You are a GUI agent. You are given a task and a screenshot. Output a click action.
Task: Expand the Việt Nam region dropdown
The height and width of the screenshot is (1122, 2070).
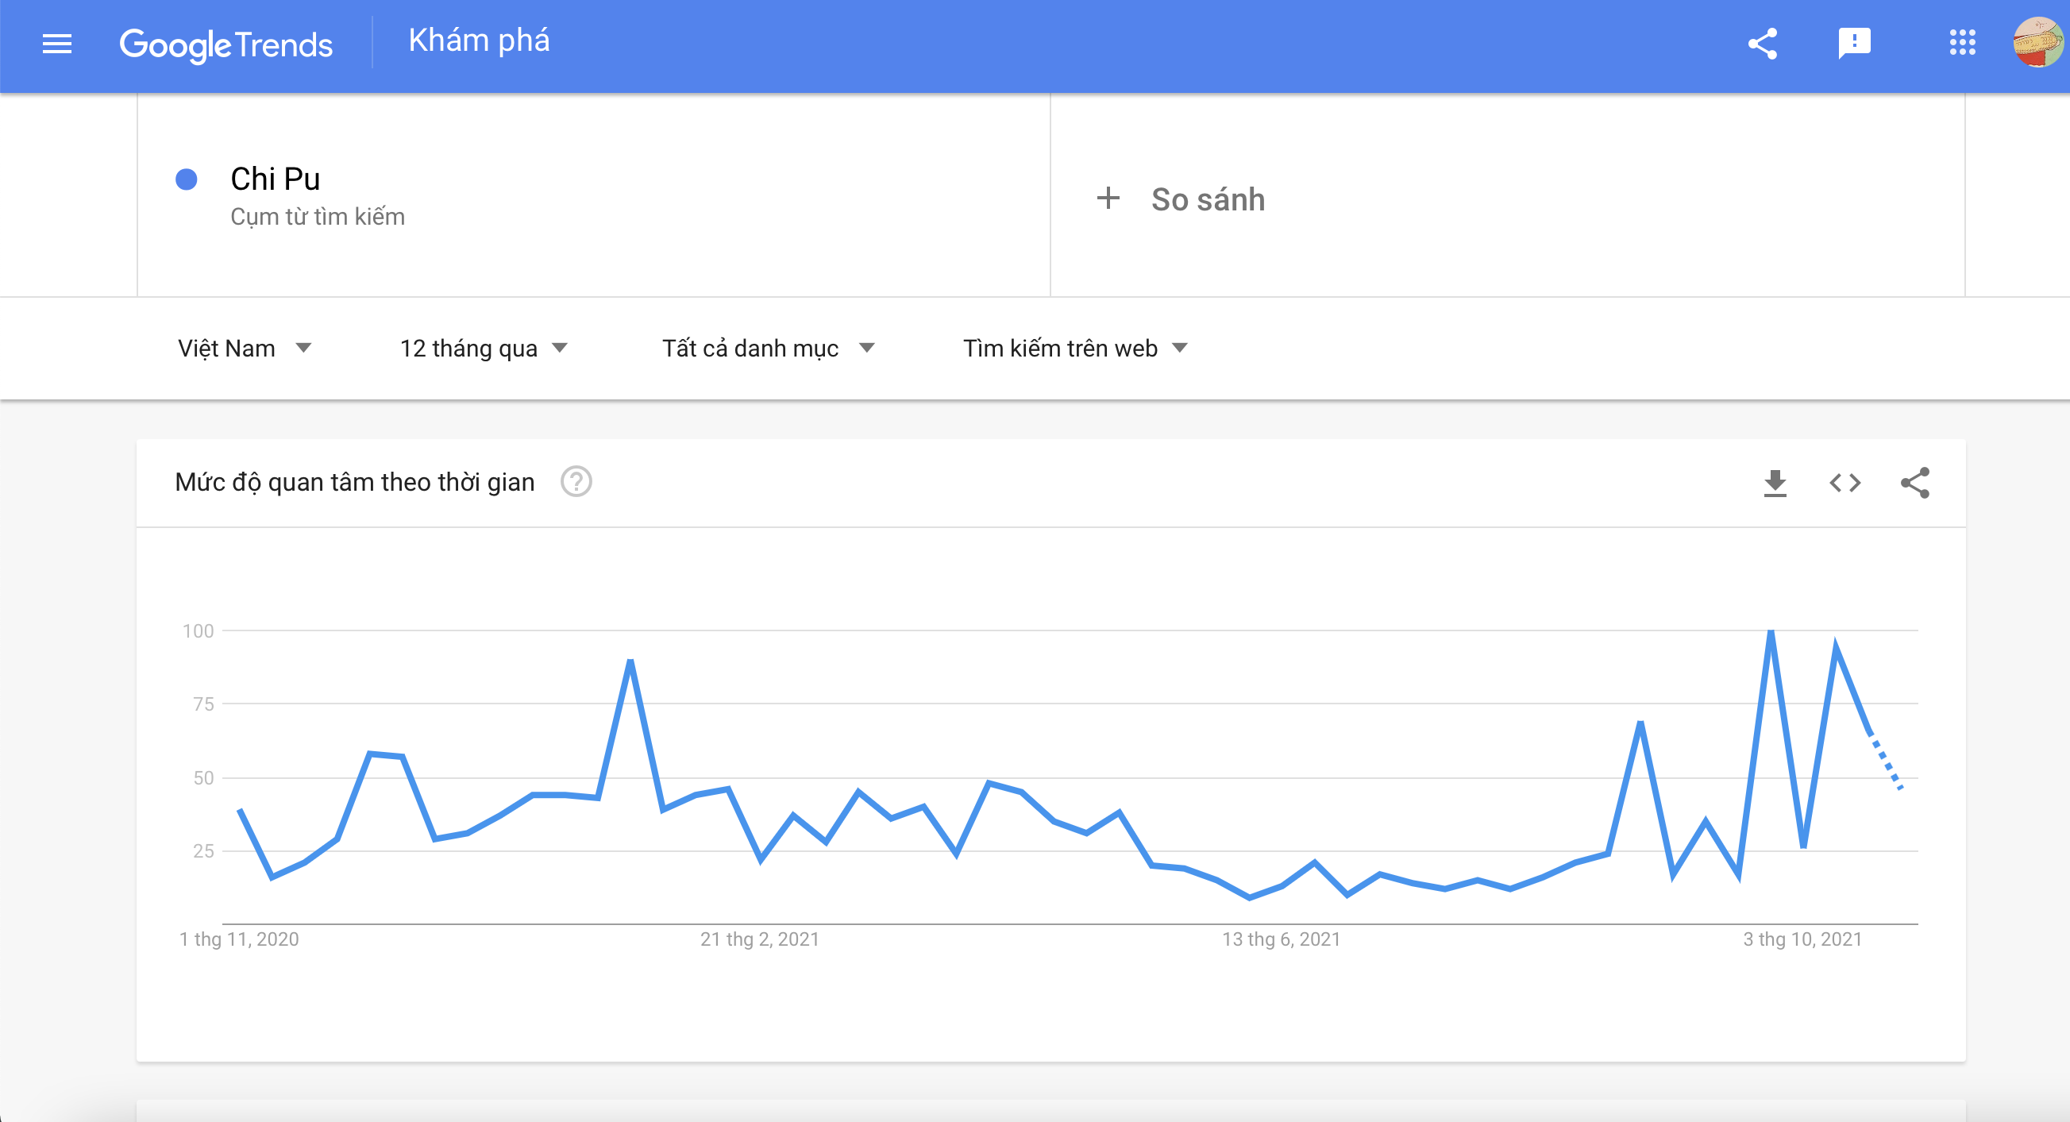[245, 348]
